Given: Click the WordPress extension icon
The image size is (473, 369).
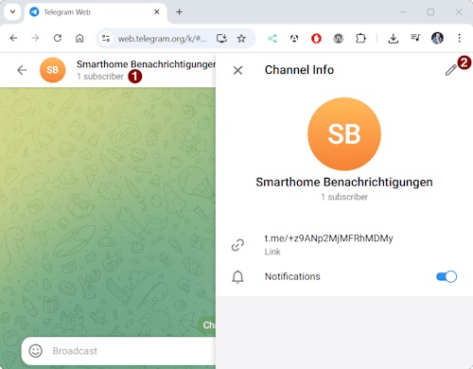Looking at the screenshot, I should click(x=339, y=39).
